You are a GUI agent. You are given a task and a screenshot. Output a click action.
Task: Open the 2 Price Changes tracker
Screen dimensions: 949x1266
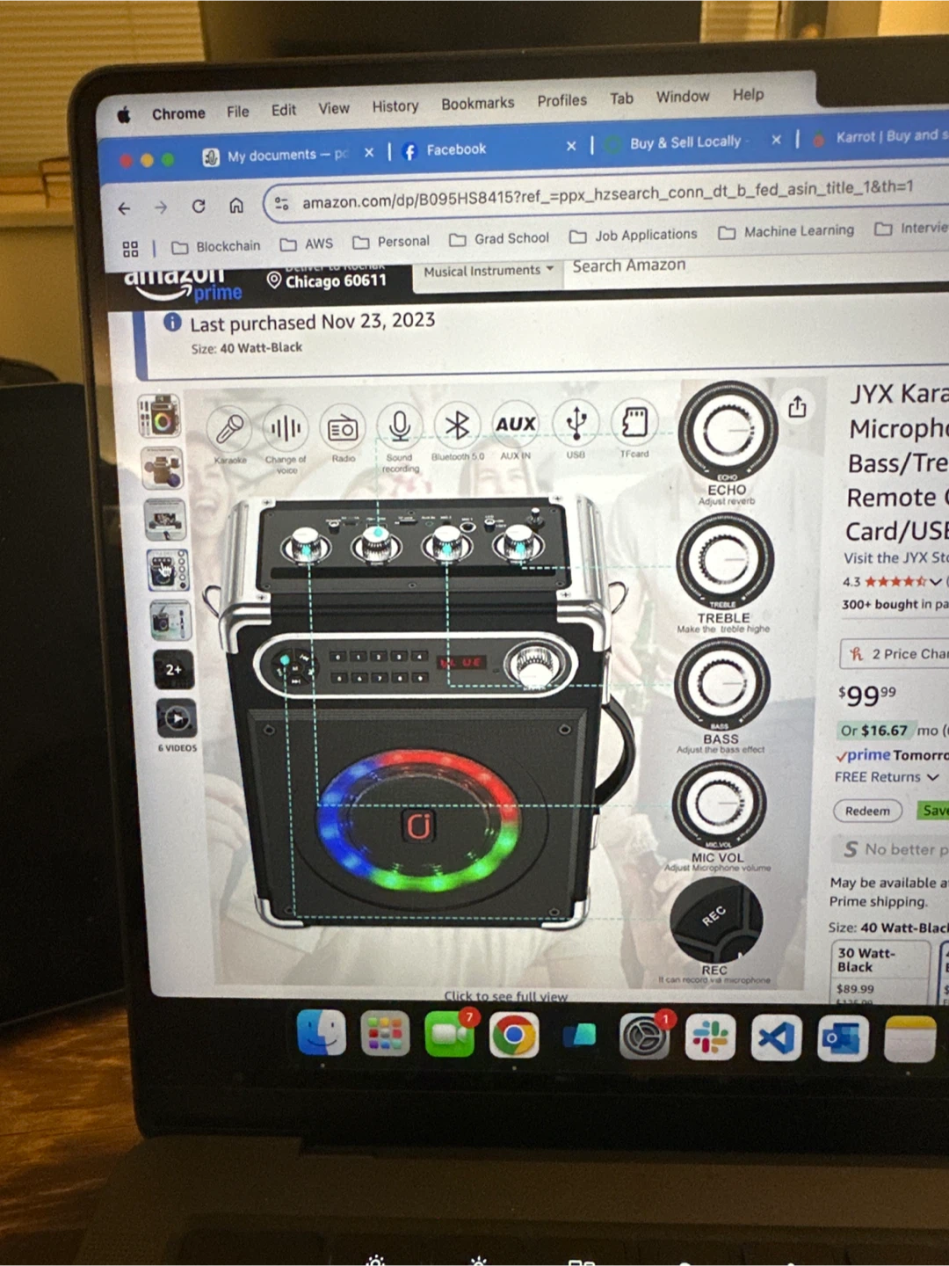tap(895, 653)
